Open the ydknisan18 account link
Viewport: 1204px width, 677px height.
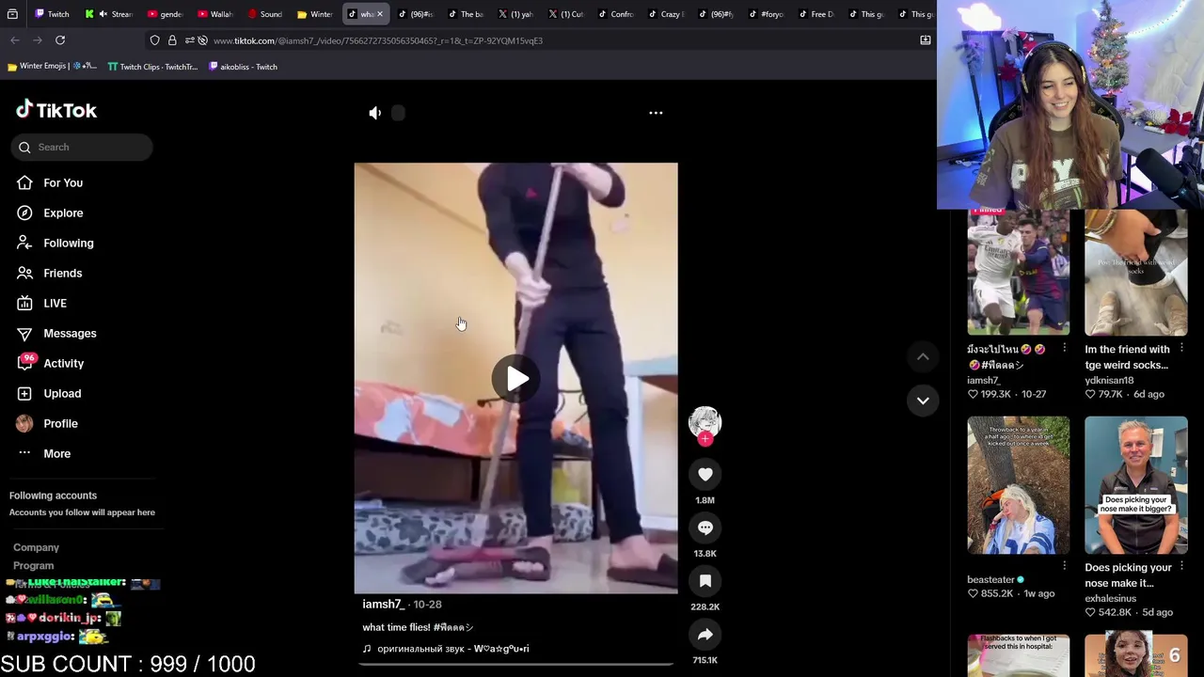[x=1109, y=380]
